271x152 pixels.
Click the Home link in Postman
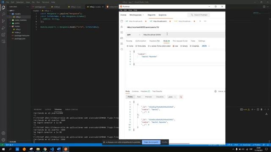pos(123,15)
